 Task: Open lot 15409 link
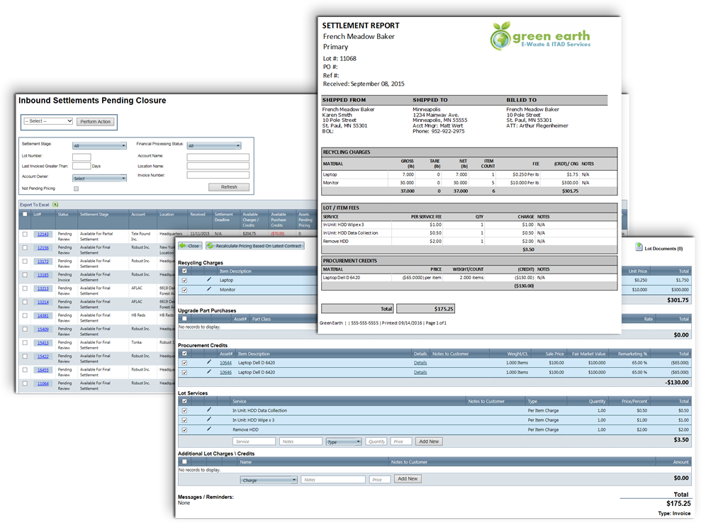click(x=43, y=330)
